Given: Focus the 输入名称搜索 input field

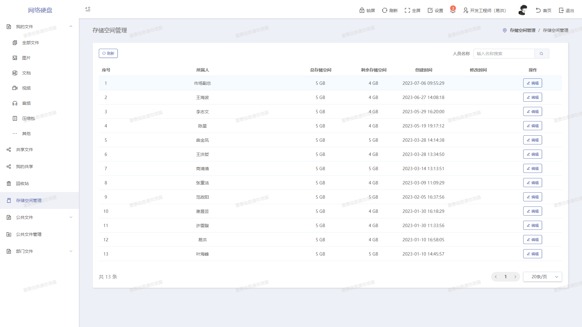Looking at the screenshot, I should tap(504, 54).
